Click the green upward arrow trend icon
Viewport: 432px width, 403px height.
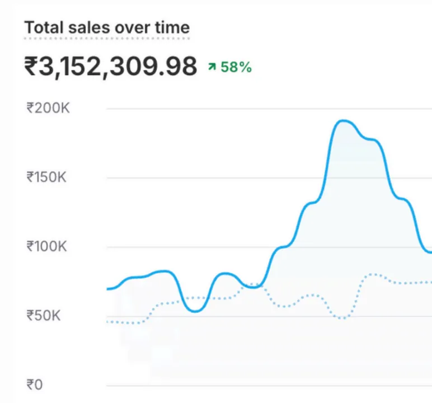tap(212, 67)
